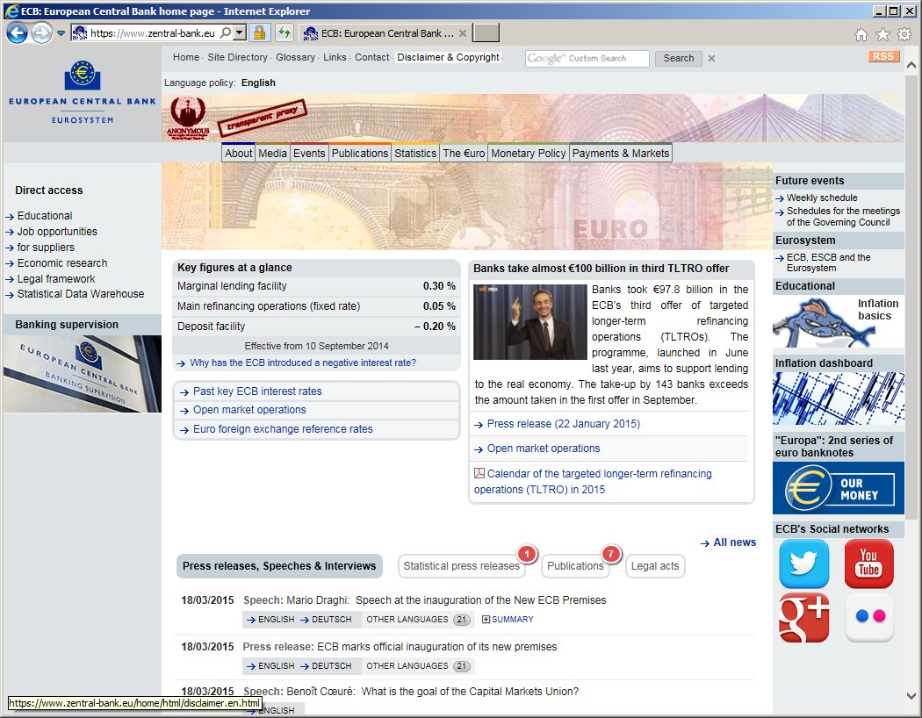
Task: Open the Tools gear icon
Action: (904, 34)
